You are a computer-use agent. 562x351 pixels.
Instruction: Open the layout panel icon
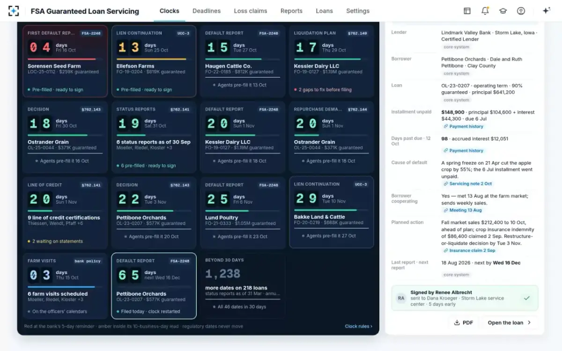(x=467, y=11)
